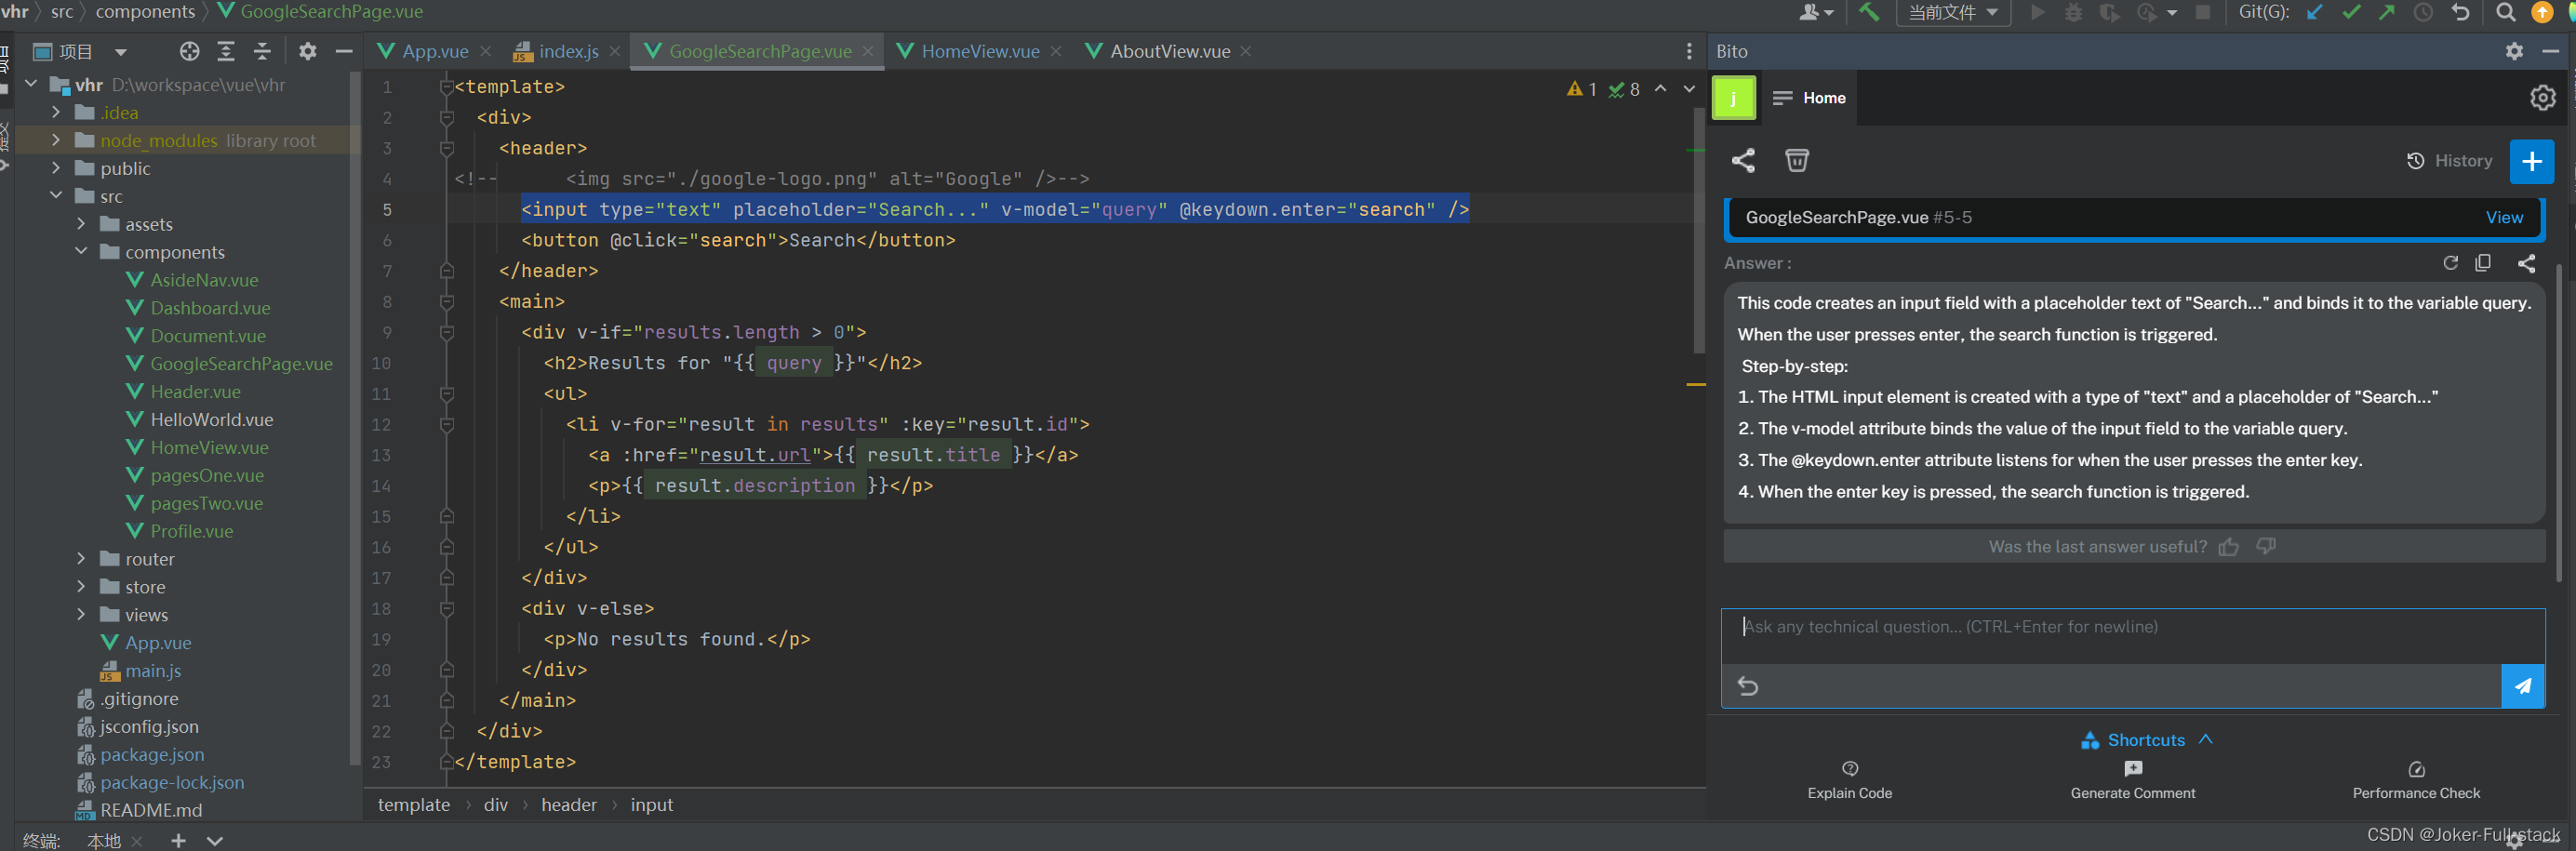
Task: Push commits with green arrow icon
Action: pyautogui.click(x=2387, y=12)
